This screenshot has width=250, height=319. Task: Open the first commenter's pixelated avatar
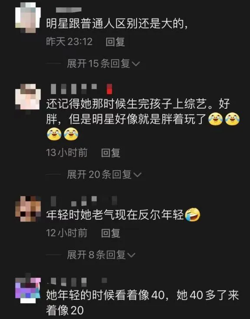click(28, 17)
